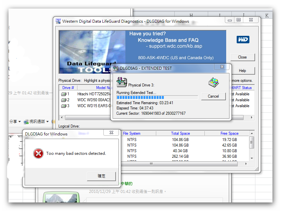Select the 104.86 GB row with 19.72 GB free
The height and width of the screenshot is (211, 281).
[185, 140]
